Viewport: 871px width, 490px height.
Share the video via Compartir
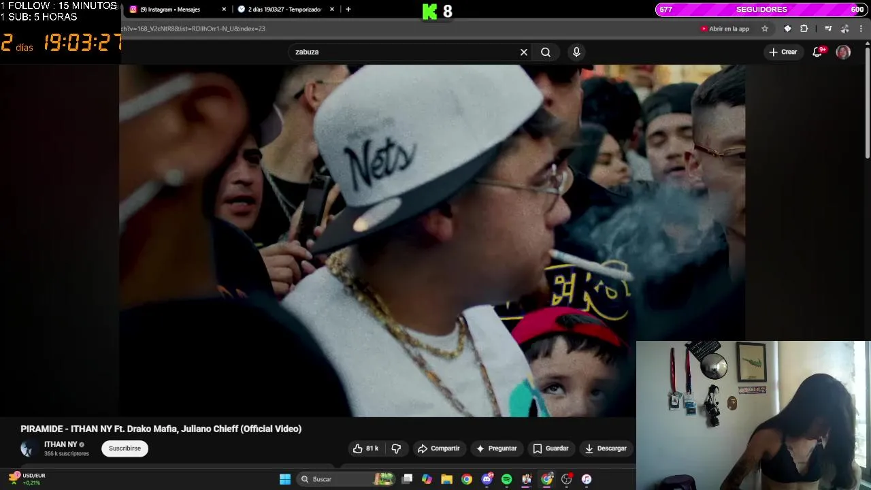click(x=438, y=448)
